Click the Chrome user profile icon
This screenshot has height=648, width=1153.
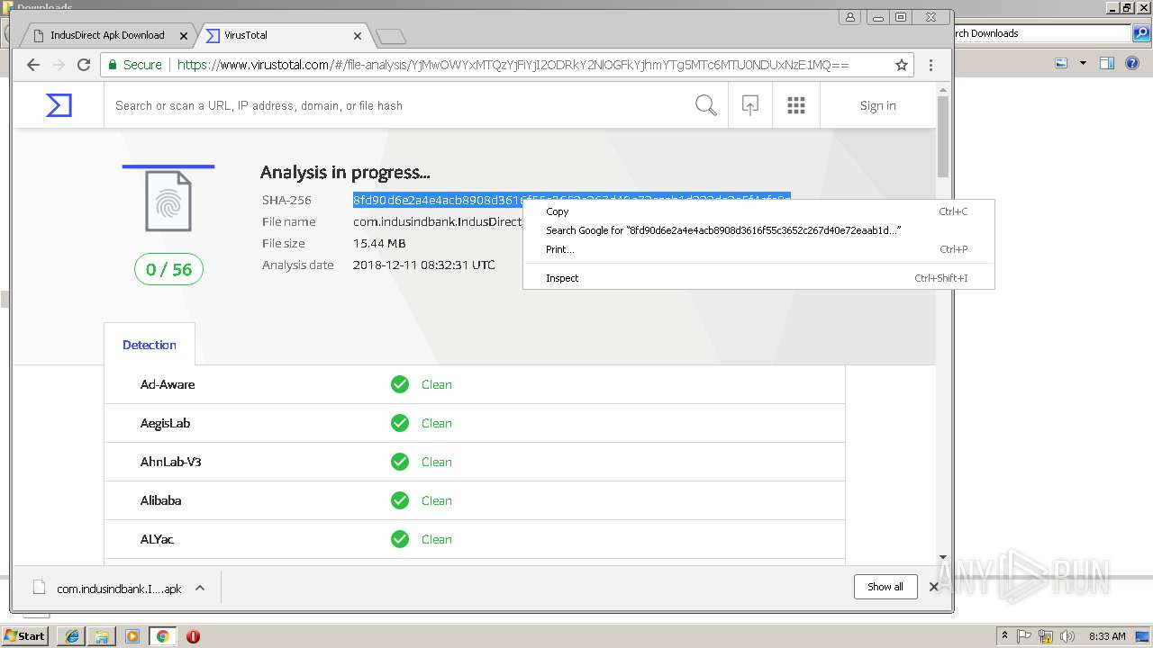pyautogui.click(x=849, y=17)
